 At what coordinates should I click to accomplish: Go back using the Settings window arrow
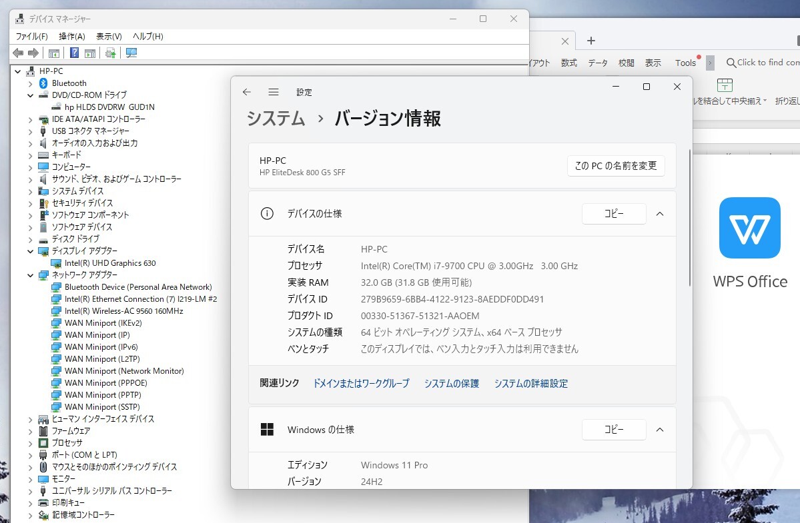click(247, 92)
